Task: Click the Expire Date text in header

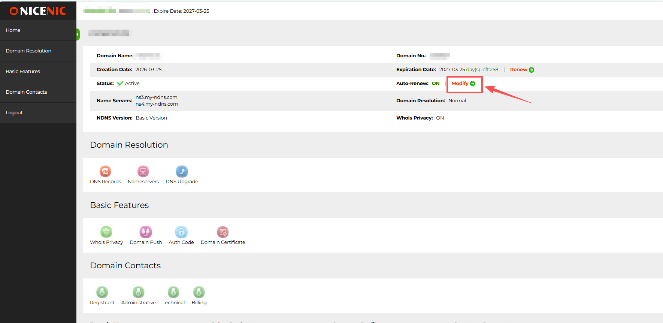Action: click(x=181, y=11)
